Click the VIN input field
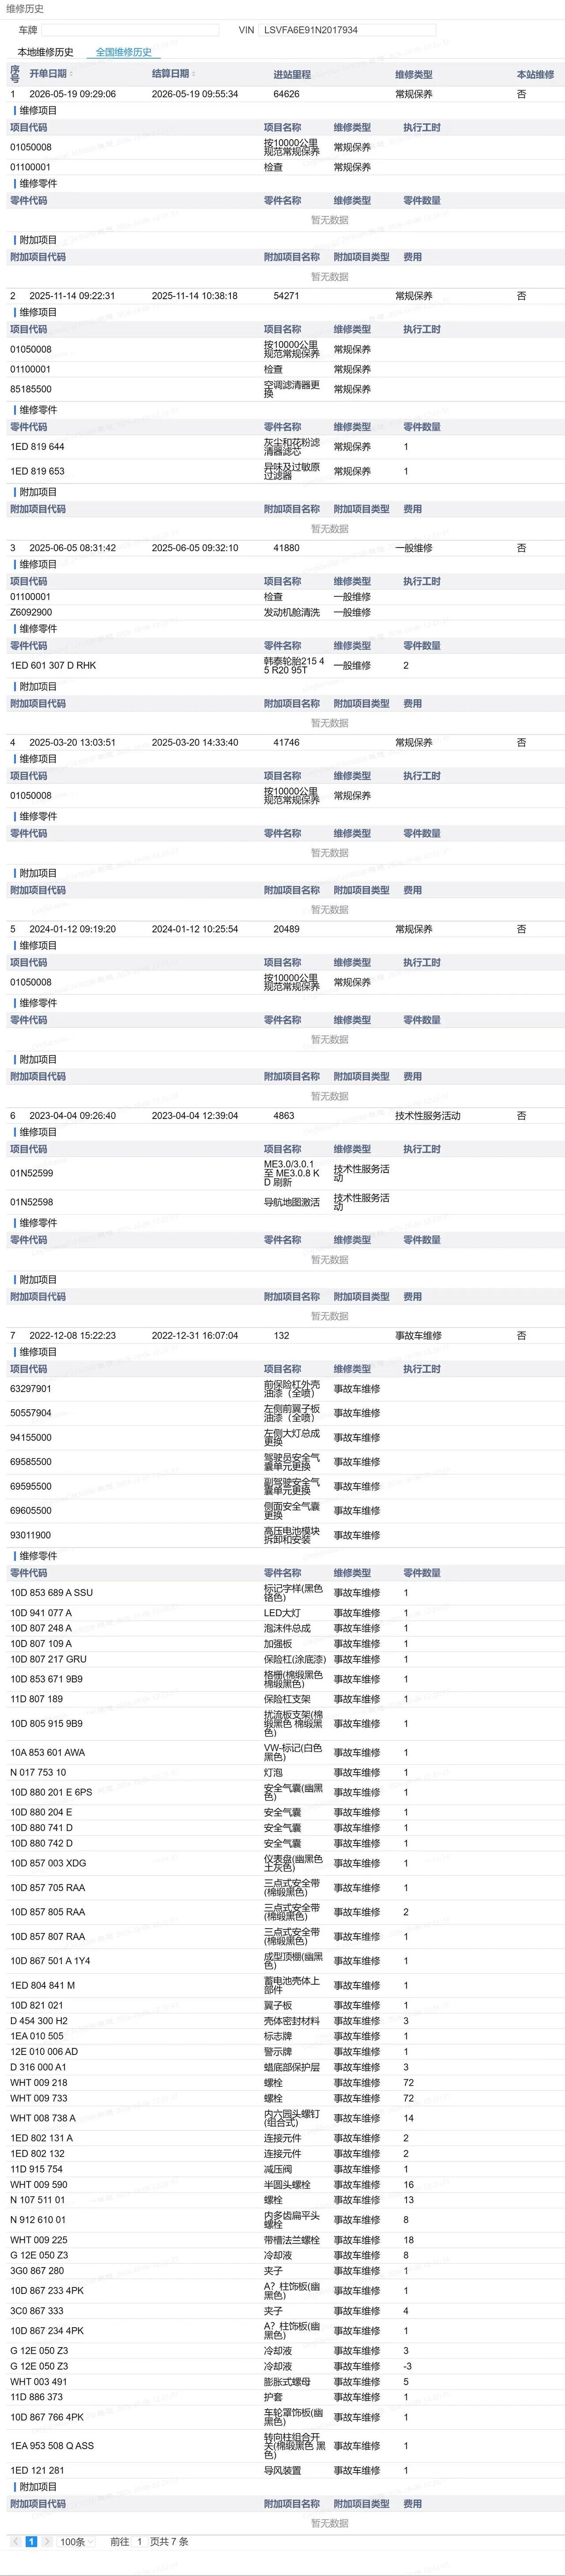The height and width of the screenshot is (2576, 565). click(x=348, y=30)
